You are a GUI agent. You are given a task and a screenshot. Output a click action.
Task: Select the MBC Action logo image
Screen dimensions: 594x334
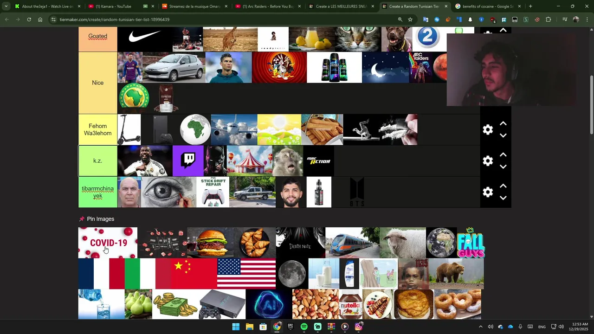coord(318,161)
